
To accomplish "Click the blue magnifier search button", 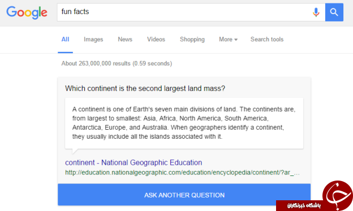I will click(x=334, y=12).
